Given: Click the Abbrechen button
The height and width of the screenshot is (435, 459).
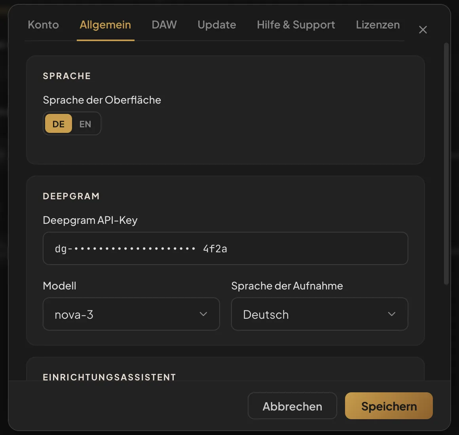Looking at the screenshot, I should pos(292,406).
